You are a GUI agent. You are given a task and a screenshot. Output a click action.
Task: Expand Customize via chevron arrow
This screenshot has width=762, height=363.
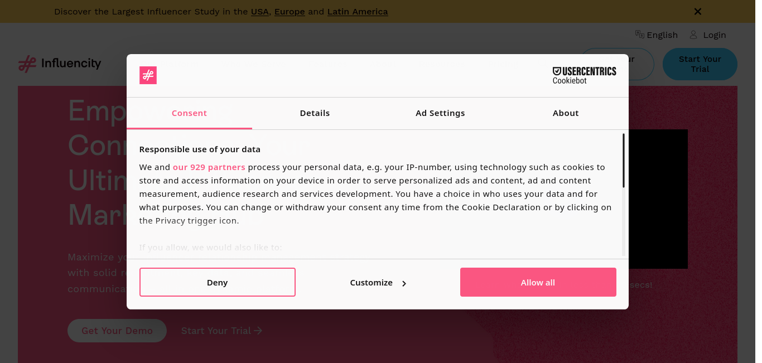tap(404, 283)
